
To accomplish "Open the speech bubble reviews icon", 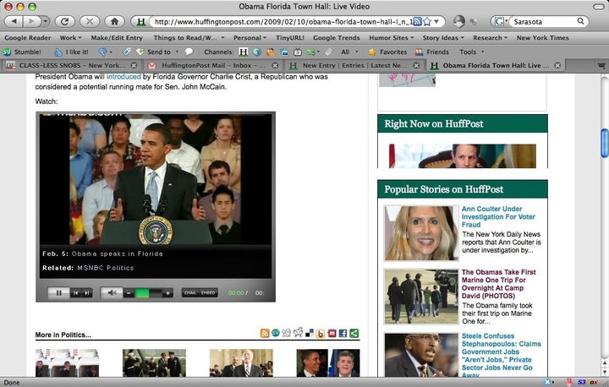I will click(x=189, y=52).
